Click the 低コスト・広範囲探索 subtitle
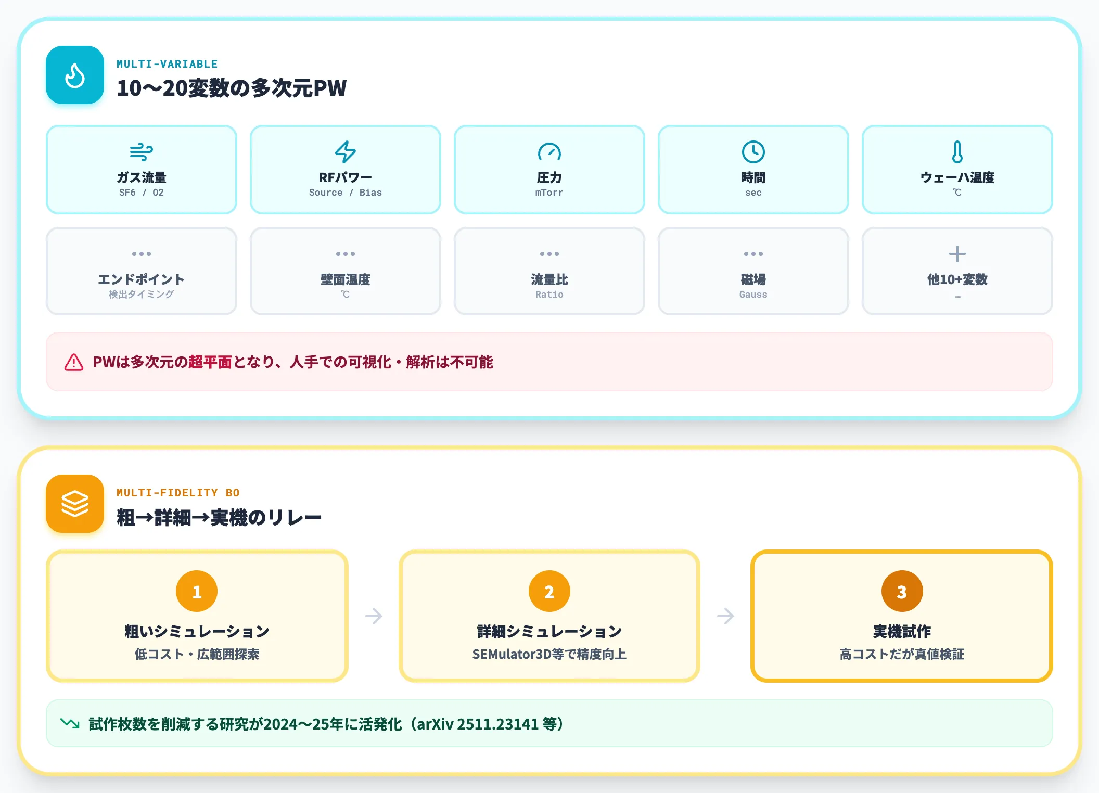The height and width of the screenshot is (793, 1099). point(197,654)
